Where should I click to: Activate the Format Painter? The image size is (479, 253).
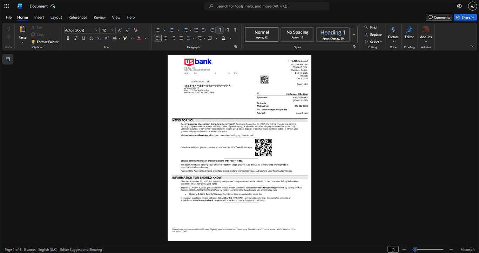coord(45,42)
